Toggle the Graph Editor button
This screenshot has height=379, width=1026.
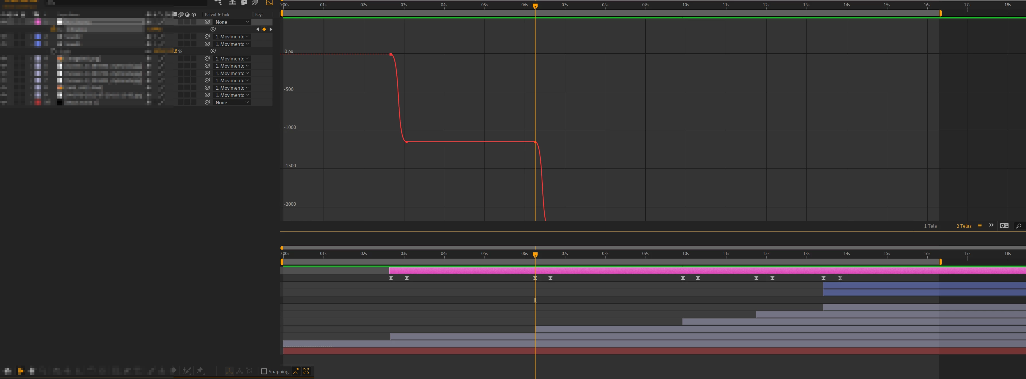[270, 2]
